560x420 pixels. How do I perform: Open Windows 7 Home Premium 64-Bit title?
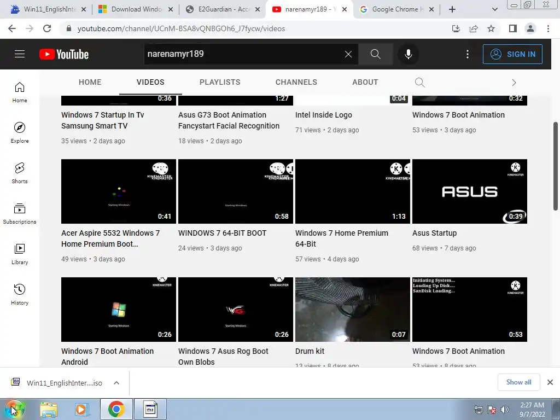pos(341,238)
